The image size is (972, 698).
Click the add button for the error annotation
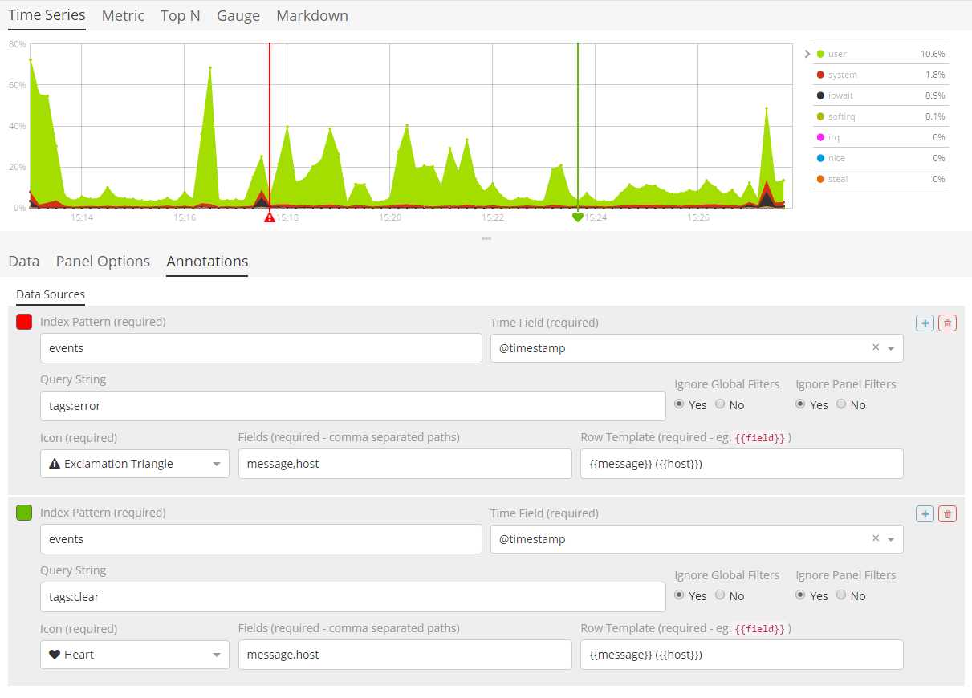click(x=925, y=323)
